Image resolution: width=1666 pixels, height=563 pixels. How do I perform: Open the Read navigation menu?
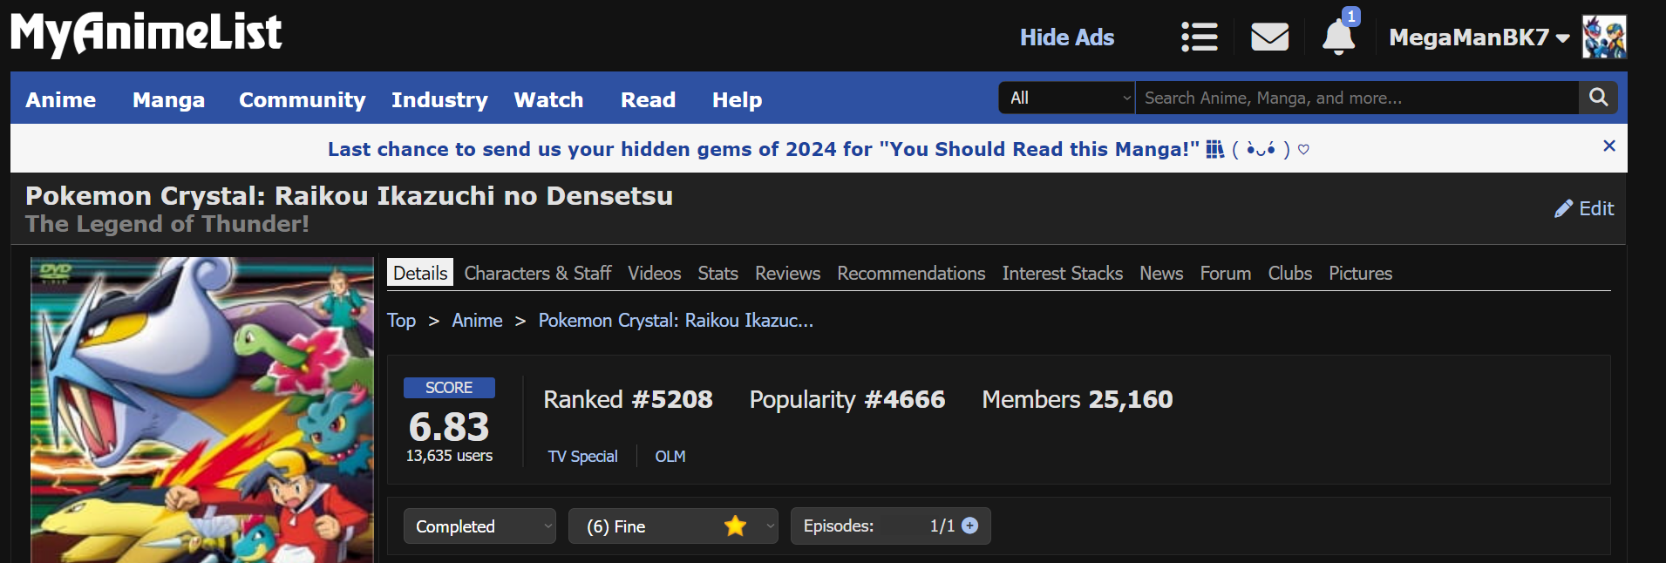coord(648,100)
